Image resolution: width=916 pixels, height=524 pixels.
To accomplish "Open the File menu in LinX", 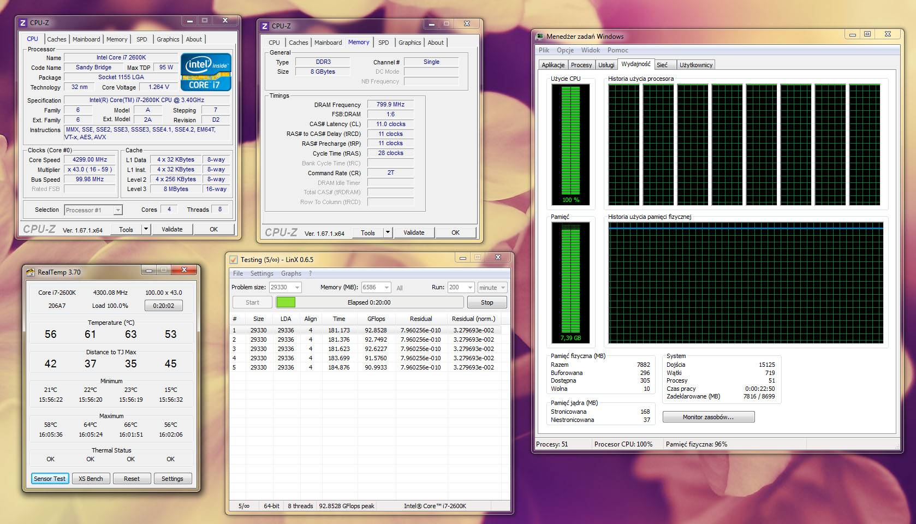I will click(x=238, y=273).
